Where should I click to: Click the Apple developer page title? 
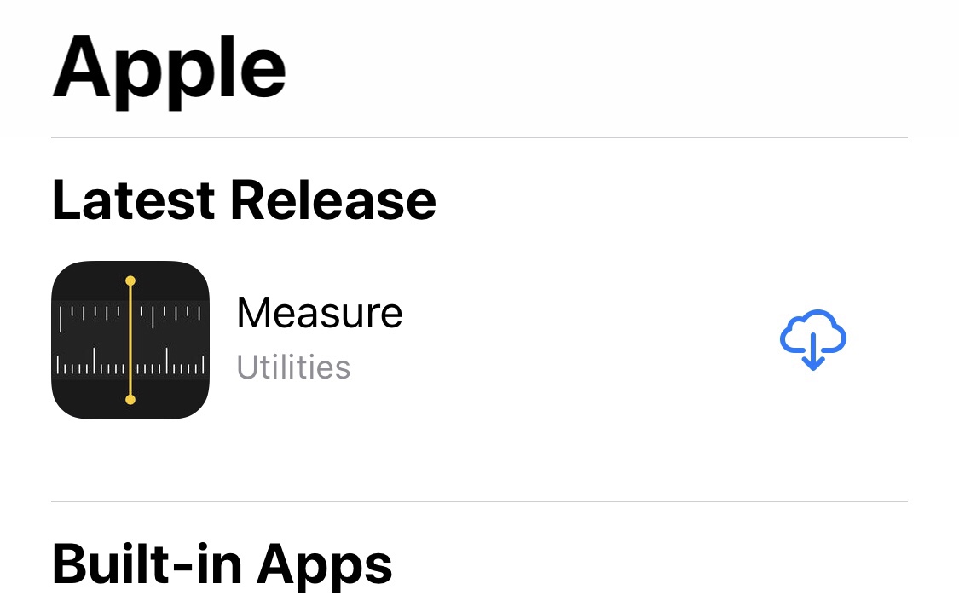169,66
